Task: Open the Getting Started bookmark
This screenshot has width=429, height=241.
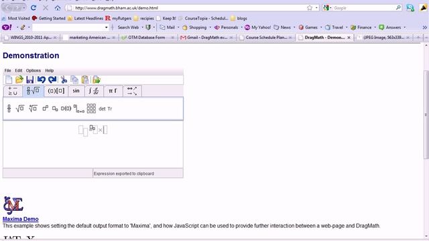Action: (49, 18)
